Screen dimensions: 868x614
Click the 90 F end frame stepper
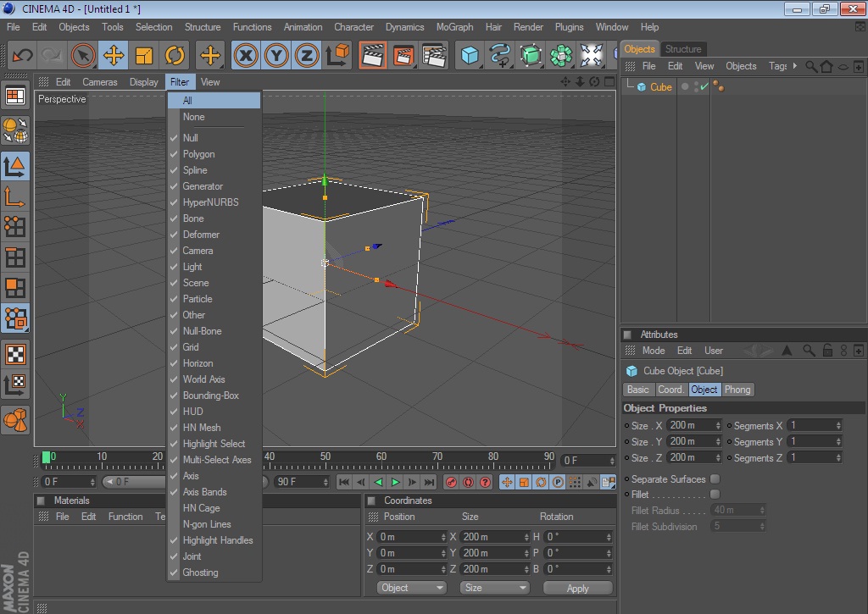325,482
